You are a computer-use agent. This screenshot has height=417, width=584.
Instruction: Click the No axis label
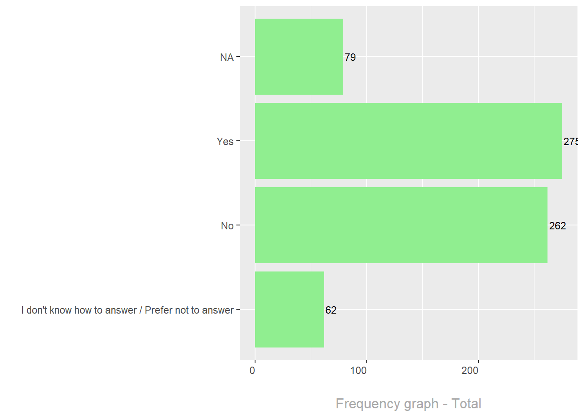(227, 226)
